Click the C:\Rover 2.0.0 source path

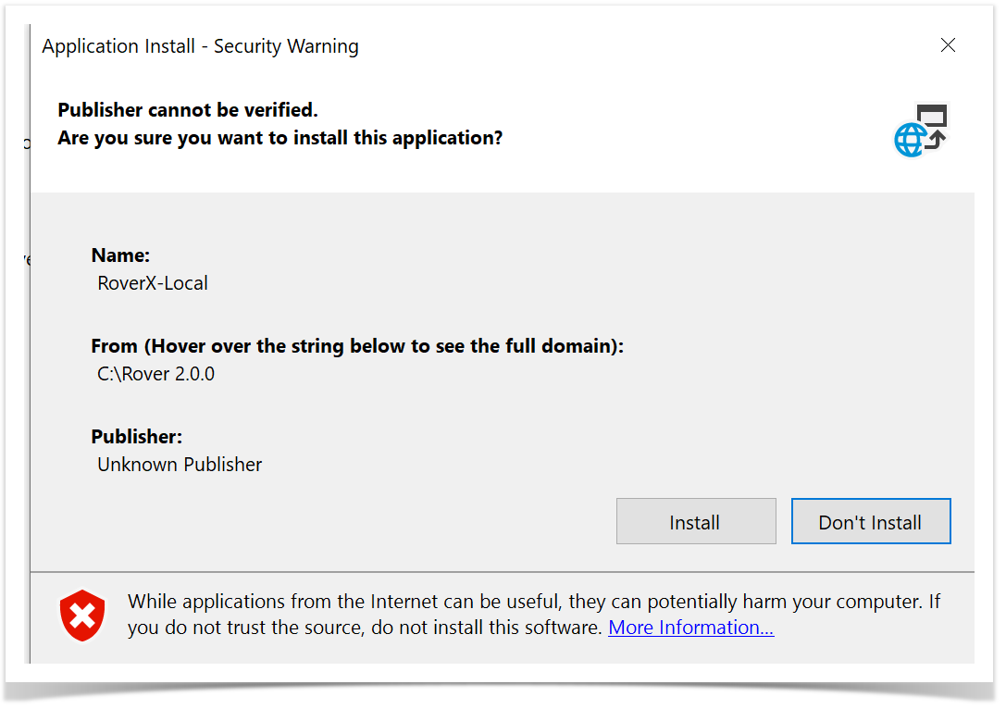155,374
